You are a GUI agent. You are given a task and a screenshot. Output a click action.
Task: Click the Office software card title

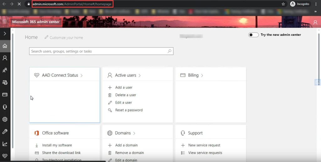click(55, 133)
